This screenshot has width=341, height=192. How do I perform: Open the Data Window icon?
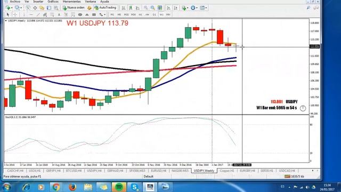point(35,8)
